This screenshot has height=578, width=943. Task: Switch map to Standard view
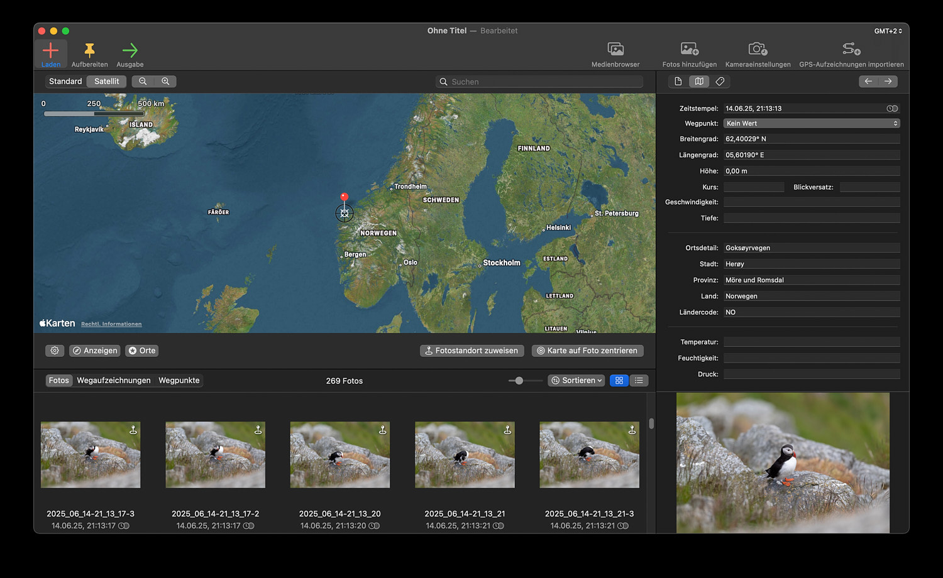65,81
